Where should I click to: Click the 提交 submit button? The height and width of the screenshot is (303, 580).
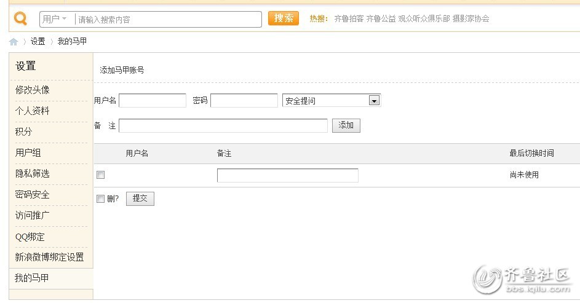point(140,199)
